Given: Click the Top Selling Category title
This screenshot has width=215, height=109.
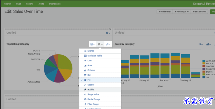Looking at the screenshot, I should pos(18,44).
